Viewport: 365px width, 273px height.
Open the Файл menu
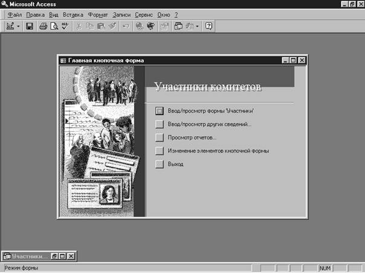point(15,15)
